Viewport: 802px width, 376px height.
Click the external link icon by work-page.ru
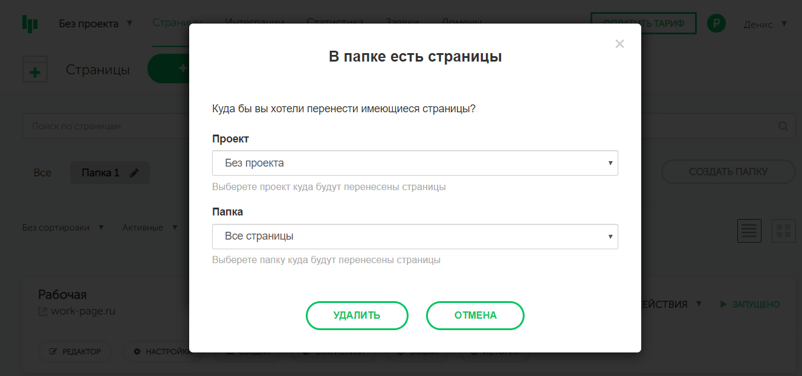point(43,312)
